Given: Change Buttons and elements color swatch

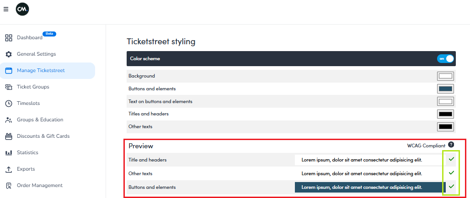Looking at the screenshot, I should click(445, 89).
